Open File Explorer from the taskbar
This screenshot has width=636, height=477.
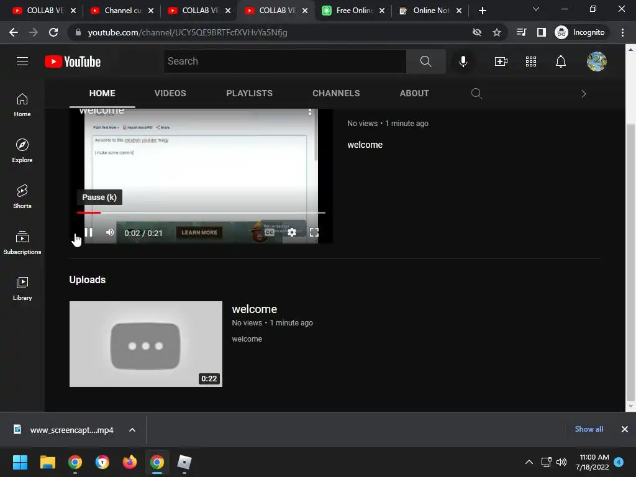pos(47,462)
